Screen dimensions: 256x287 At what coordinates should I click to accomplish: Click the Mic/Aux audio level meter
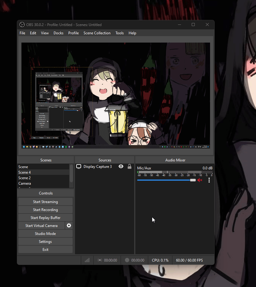coord(175,172)
